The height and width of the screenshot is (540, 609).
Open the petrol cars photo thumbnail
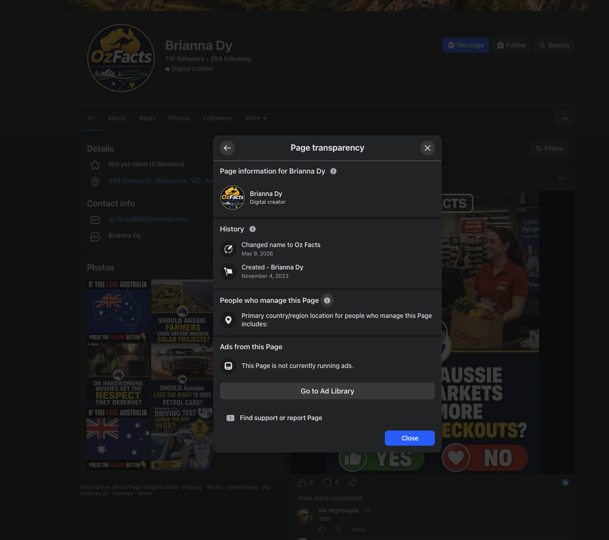[182, 375]
